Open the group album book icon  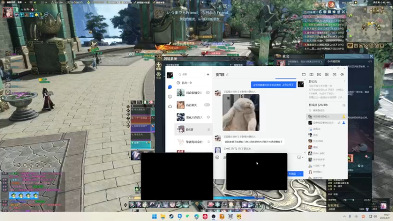pos(311,75)
